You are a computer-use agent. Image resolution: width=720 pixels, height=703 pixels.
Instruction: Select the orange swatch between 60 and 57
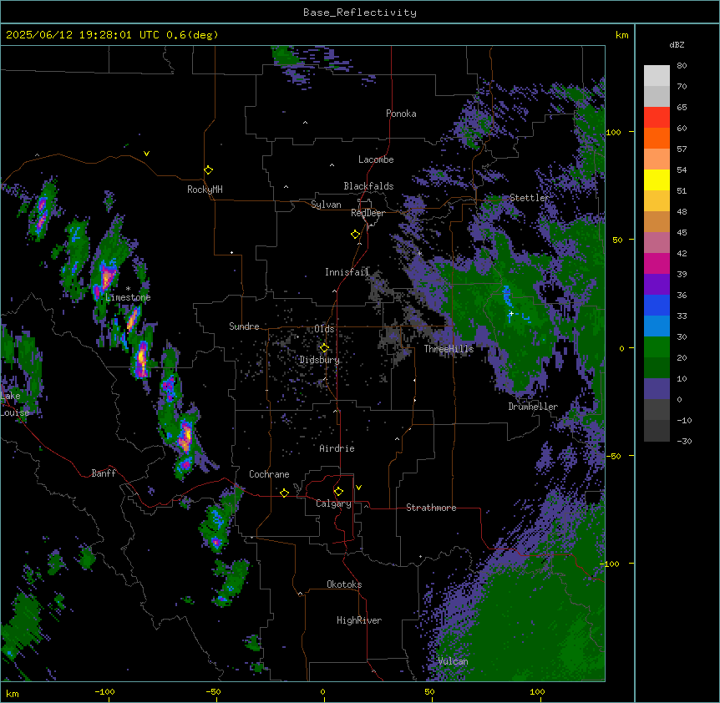pyautogui.click(x=657, y=138)
